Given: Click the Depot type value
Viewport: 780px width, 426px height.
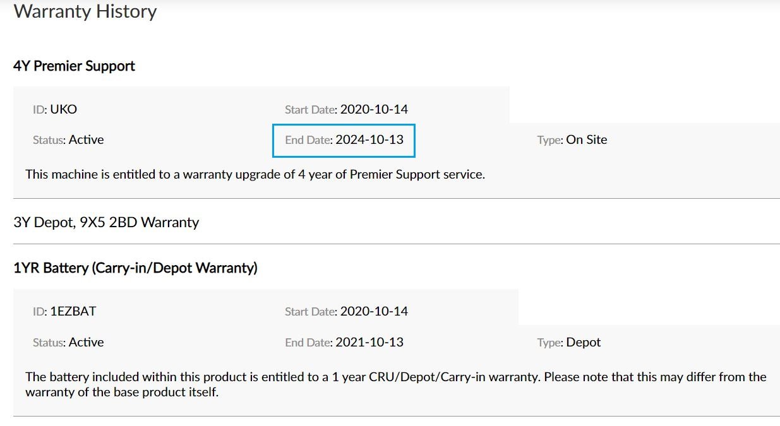Looking at the screenshot, I should [x=583, y=343].
